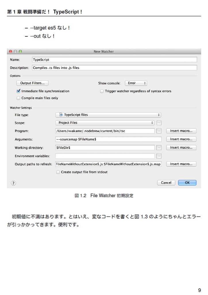Click the --target es5 なし list item
208x295 pixels.
[x=50, y=28]
